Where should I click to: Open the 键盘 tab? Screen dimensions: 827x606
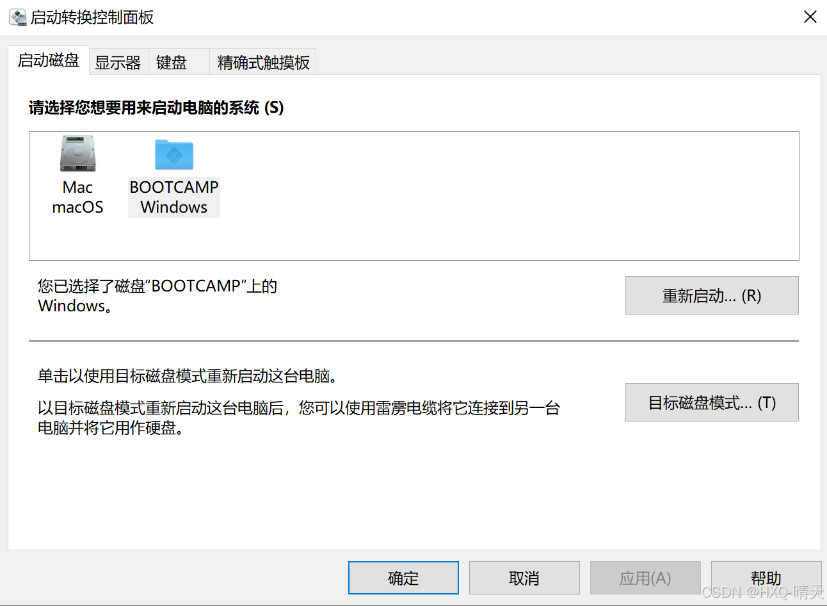pyautogui.click(x=179, y=62)
